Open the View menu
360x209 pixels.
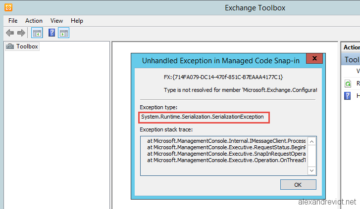click(56, 21)
